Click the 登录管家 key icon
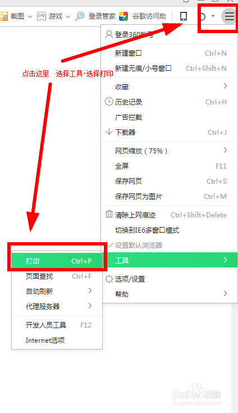Image resolution: width=238 pixels, height=413 pixels. tap(80, 16)
